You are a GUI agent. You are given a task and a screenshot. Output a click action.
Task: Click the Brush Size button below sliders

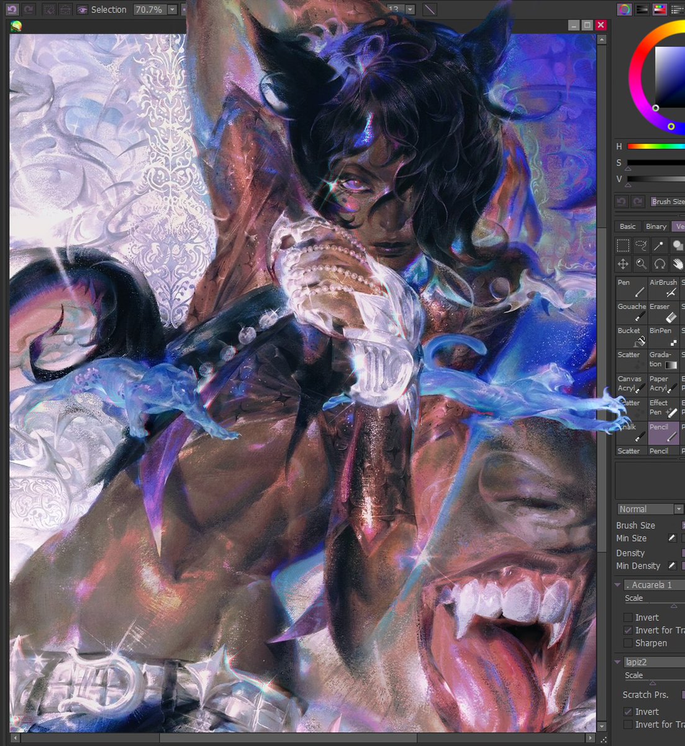click(668, 201)
